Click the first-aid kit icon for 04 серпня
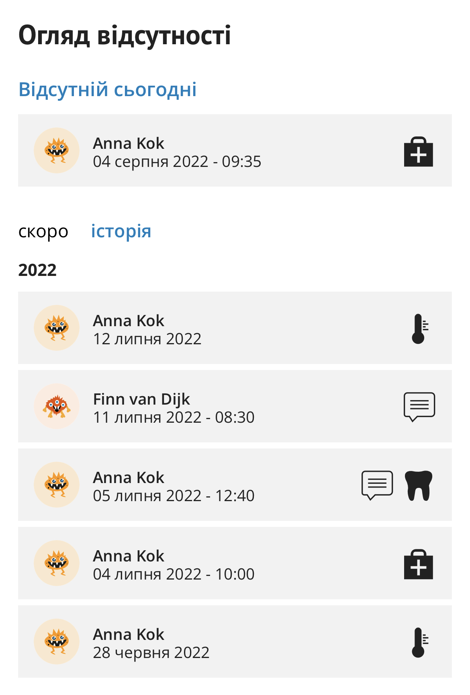The height and width of the screenshot is (695, 470). pos(418,152)
